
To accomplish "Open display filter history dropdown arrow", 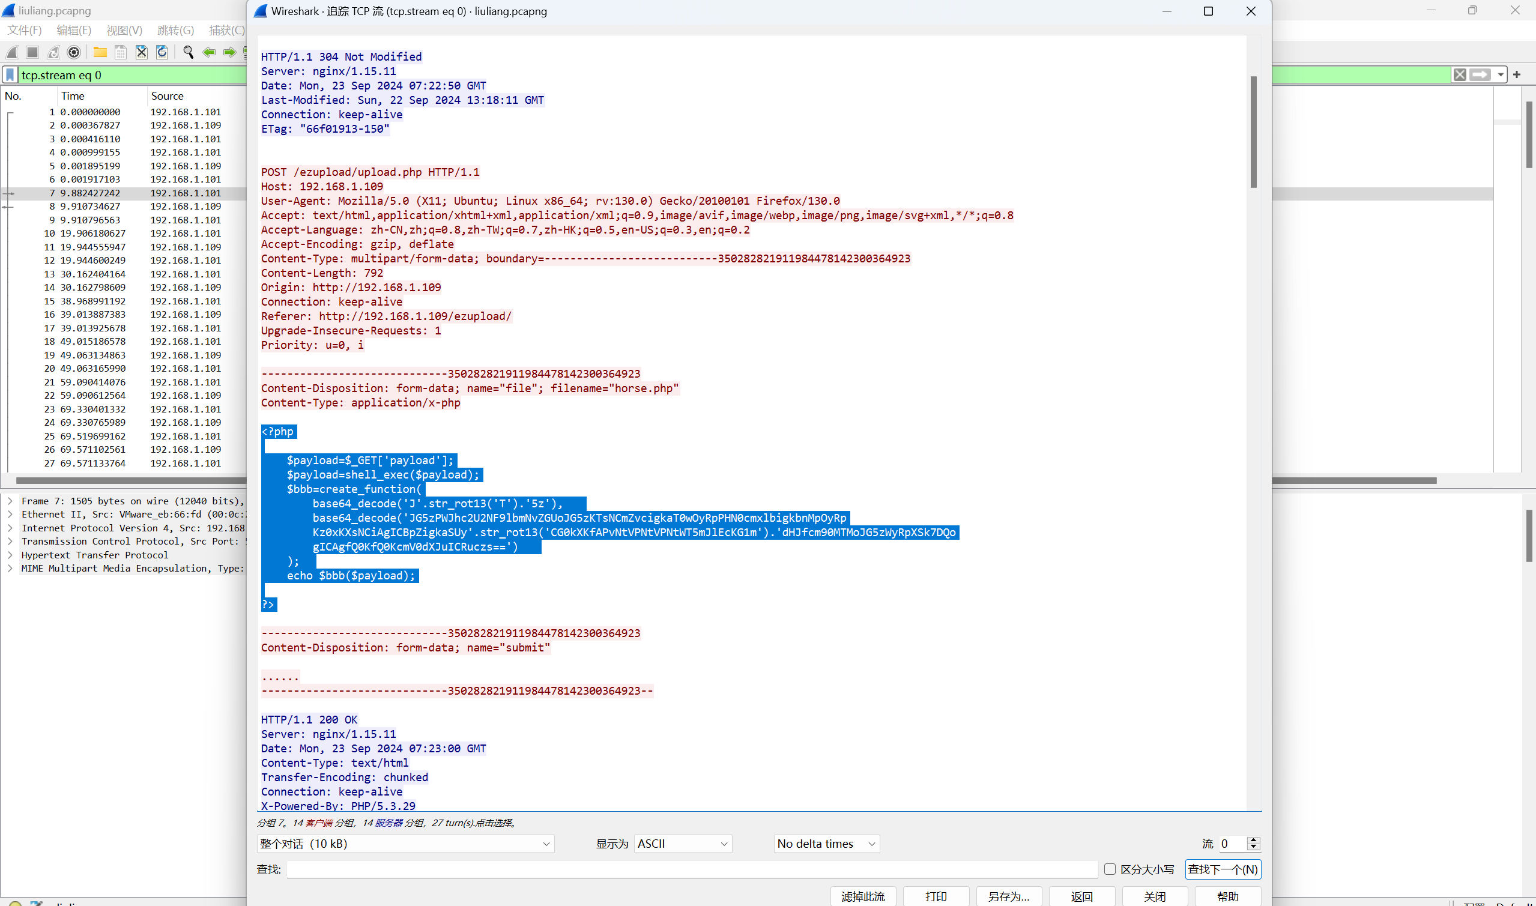I will click(1500, 74).
